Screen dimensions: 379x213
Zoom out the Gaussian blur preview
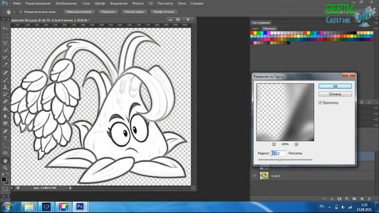pos(274,144)
